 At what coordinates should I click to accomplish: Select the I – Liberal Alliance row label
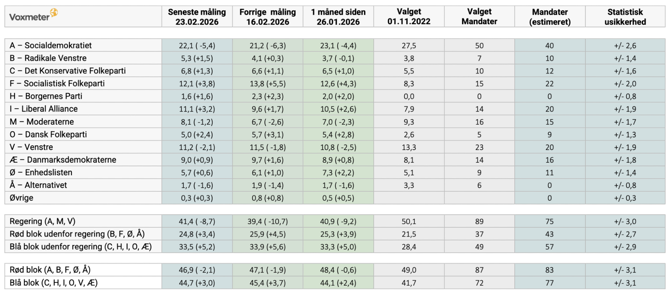(x=44, y=109)
